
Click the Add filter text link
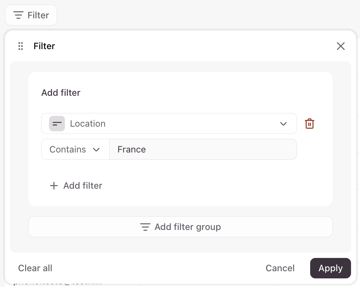(83, 185)
